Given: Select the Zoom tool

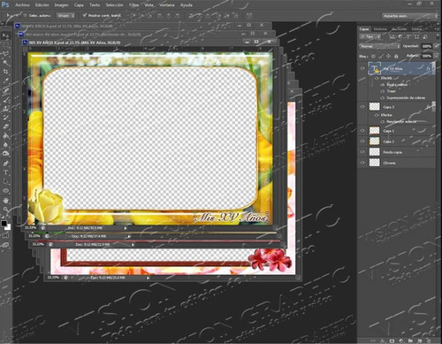Looking at the screenshot, I should tap(5, 210).
